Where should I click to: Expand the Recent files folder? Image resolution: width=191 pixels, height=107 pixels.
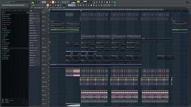[5, 16]
